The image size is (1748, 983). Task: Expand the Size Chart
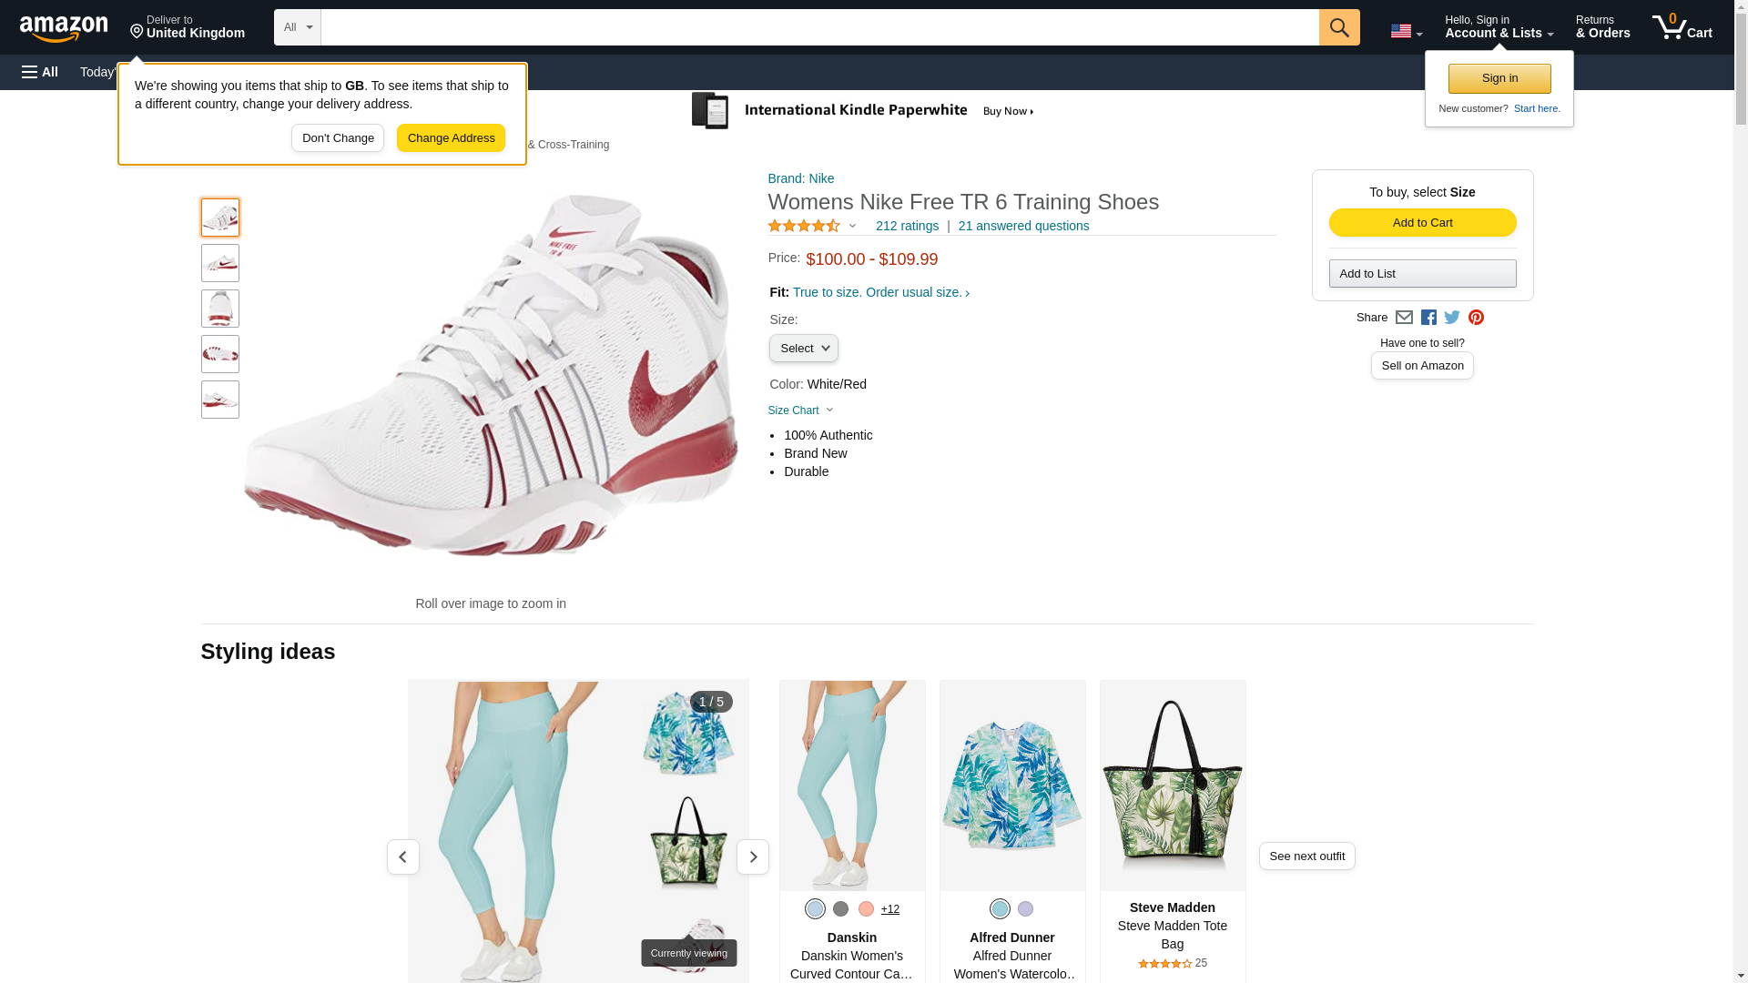[x=800, y=410]
